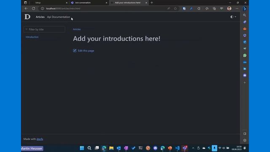This screenshot has height=152, width=270.
Task: Open the Api Documentation navigation item
Action: coord(59,17)
